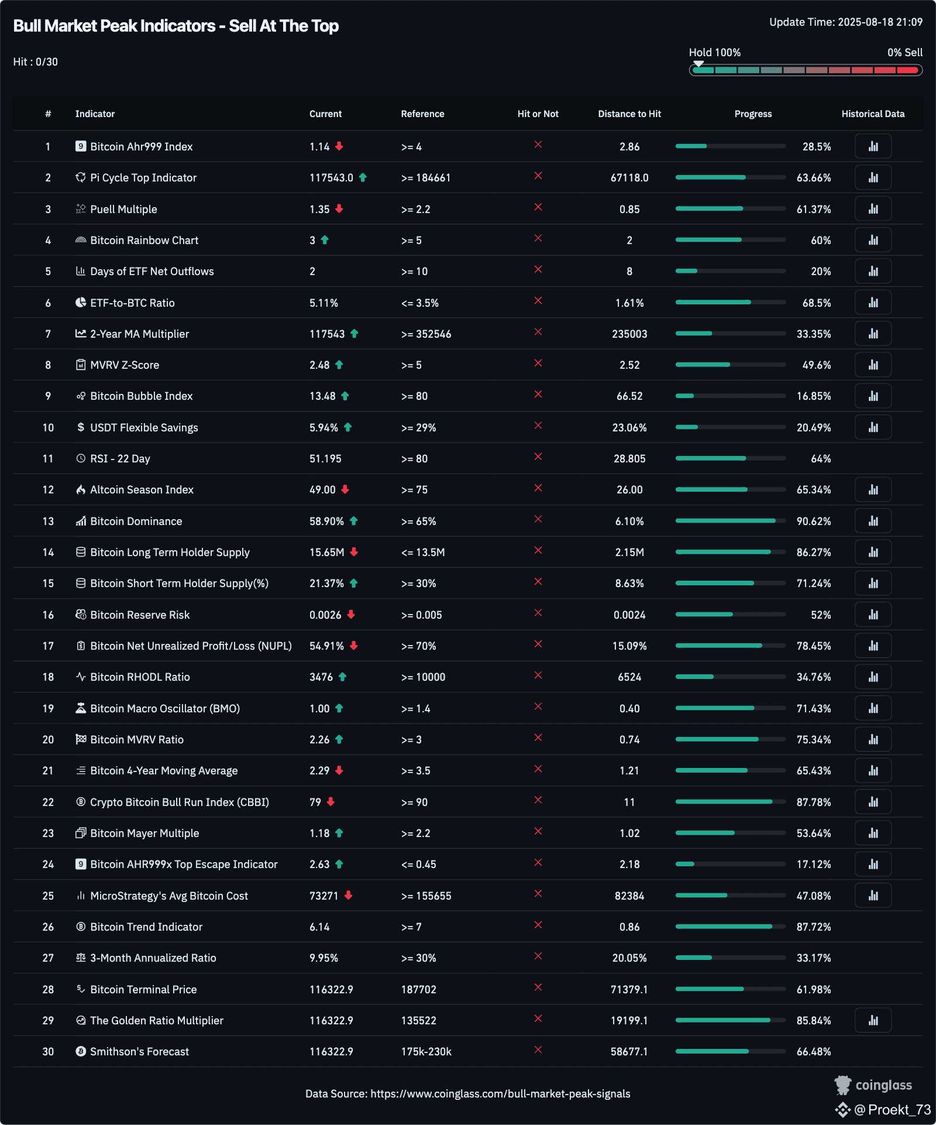Viewport: 936px width, 1125px height.
Task: Open historical data chart for Pi Cycle Top Indicator
Action: (873, 177)
